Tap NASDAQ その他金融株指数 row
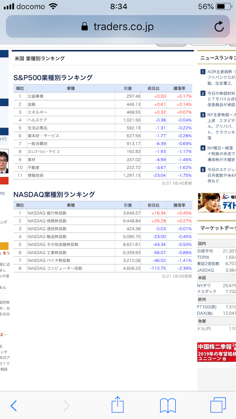 tap(103, 245)
